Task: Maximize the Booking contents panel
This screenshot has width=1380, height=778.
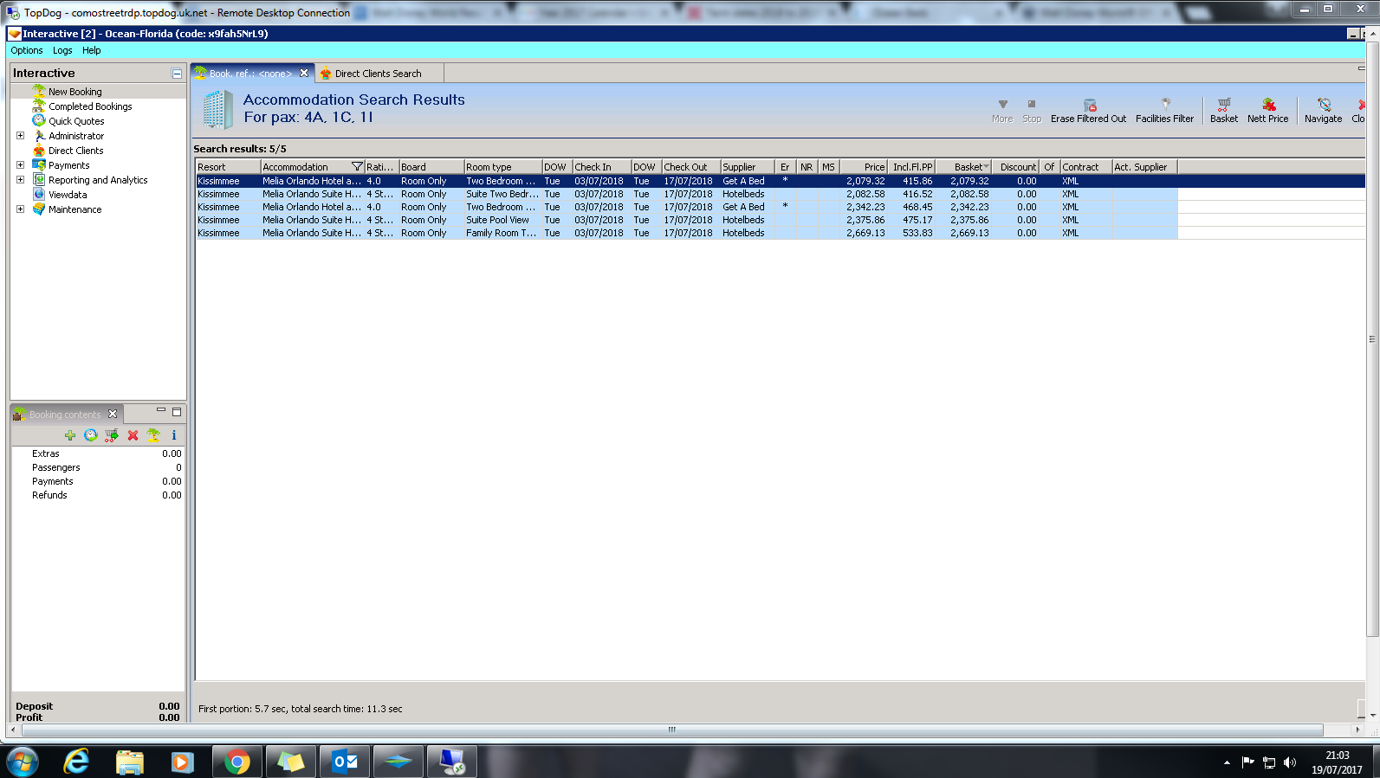Action: 177,412
